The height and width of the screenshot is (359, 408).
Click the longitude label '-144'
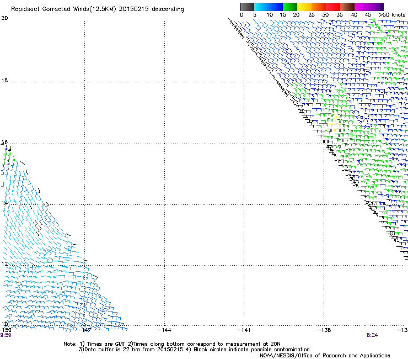coord(164,330)
